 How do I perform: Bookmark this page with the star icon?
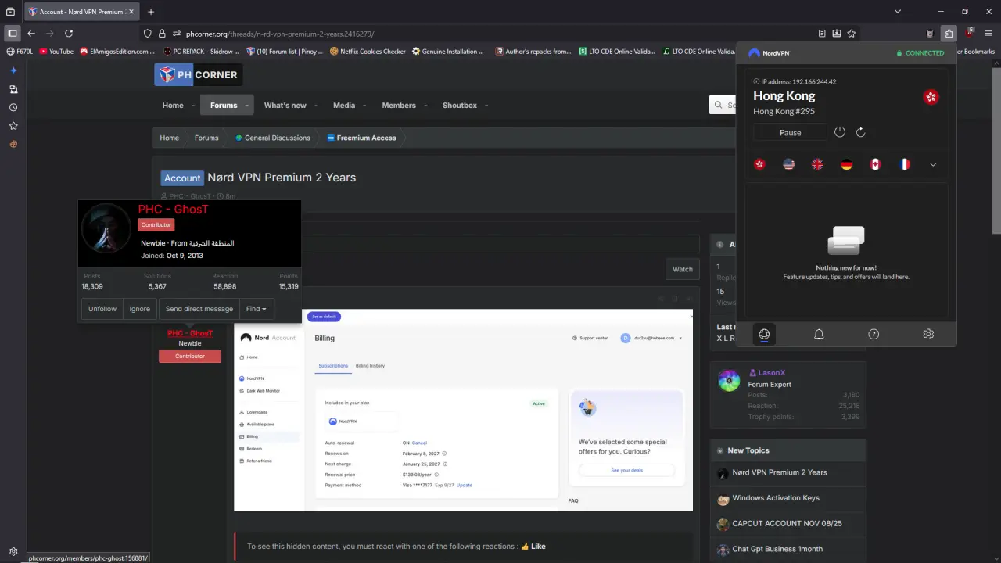click(x=852, y=34)
